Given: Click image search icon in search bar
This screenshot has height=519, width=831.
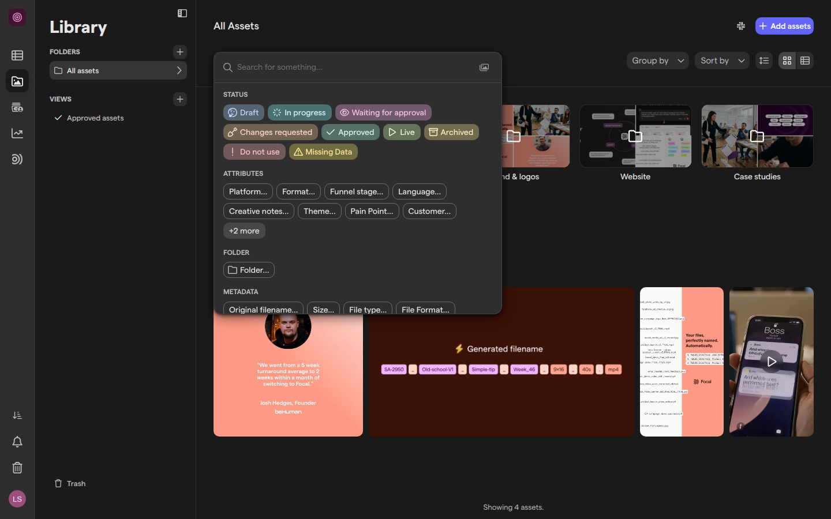Looking at the screenshot, I should pyautogui.click(x=484, y=67).
